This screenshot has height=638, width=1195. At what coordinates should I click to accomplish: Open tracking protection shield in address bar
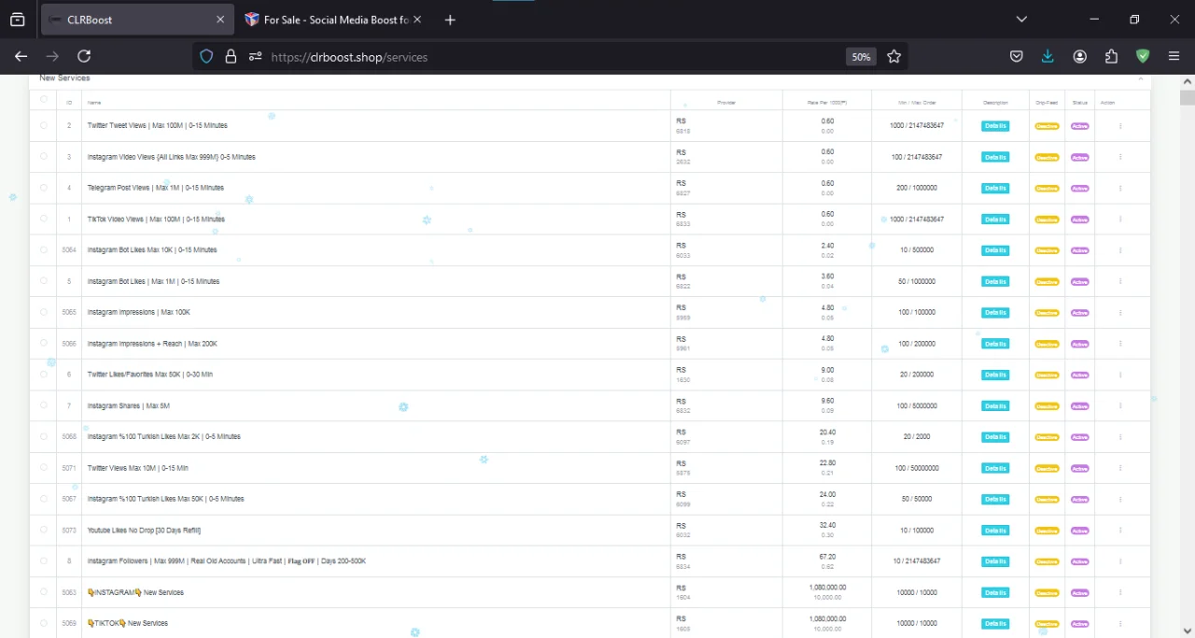(x=207, y=57)
